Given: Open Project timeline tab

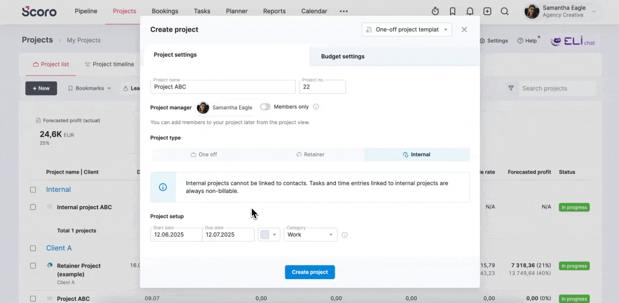Looking at the screenshot, I should [x=109, y=64].
